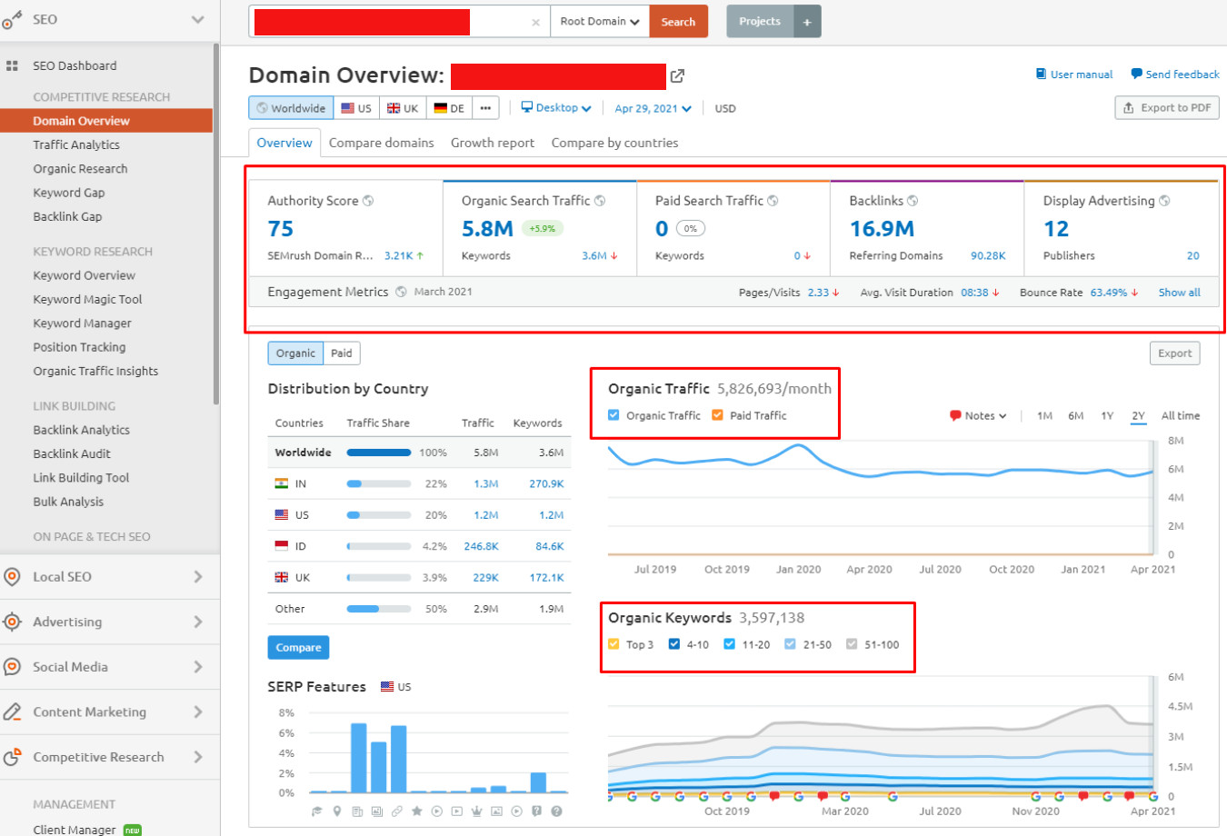Click the Social Media icon
The height and width of the screenshot is (836, 1227).
12,667
